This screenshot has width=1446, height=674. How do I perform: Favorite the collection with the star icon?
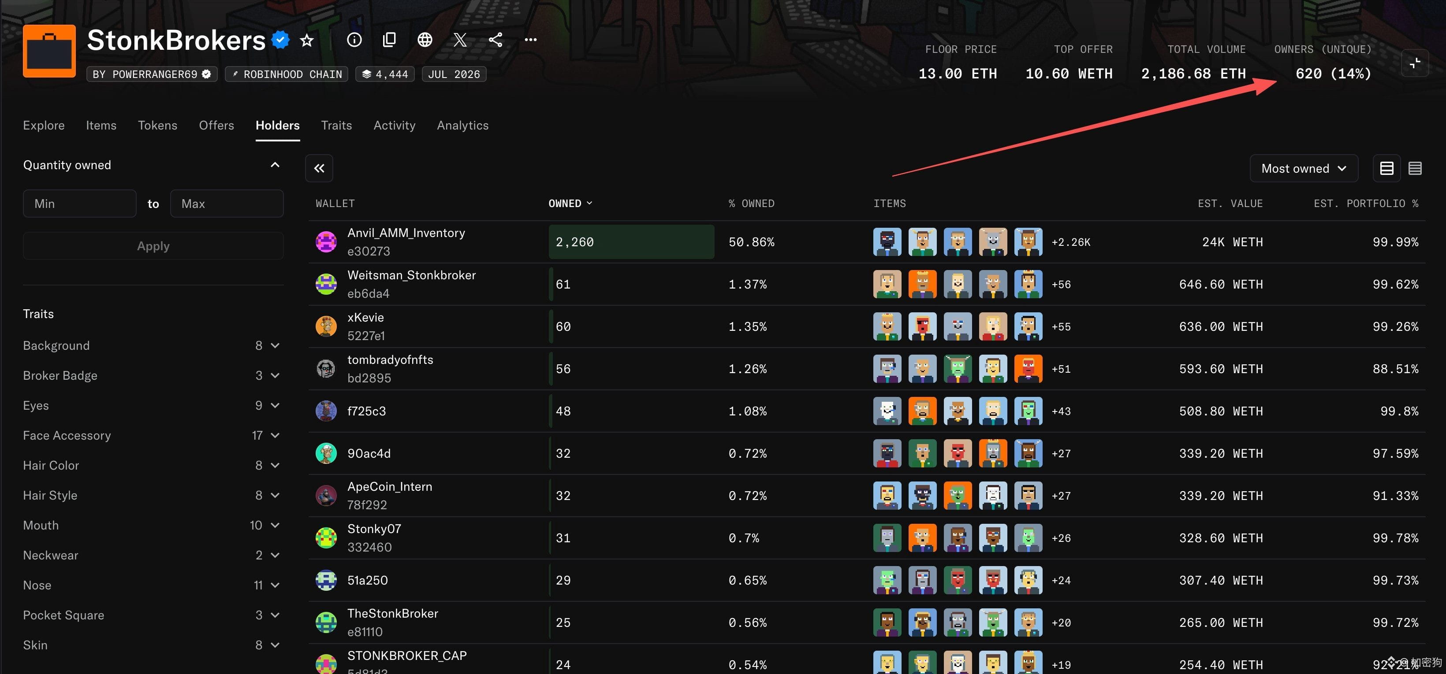(x=306, y=41)
